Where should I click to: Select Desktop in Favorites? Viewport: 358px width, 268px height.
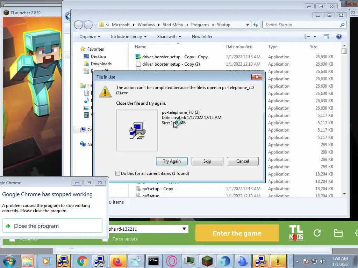pyautogui.click(x=98, y=57)
